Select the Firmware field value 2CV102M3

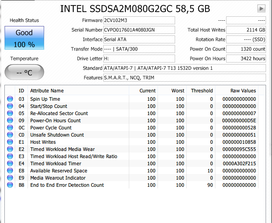point(138,20)
